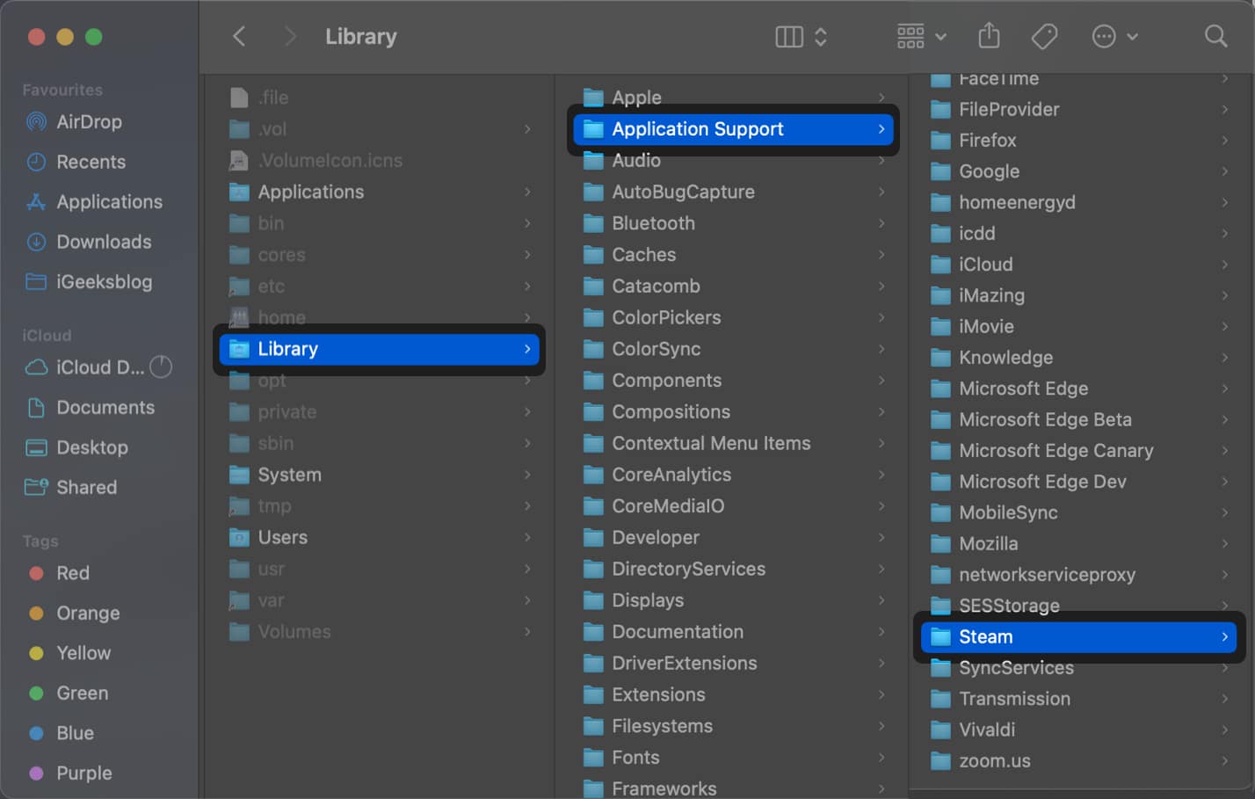
Task: Select the Fonts folder
Action: [734, 758]
